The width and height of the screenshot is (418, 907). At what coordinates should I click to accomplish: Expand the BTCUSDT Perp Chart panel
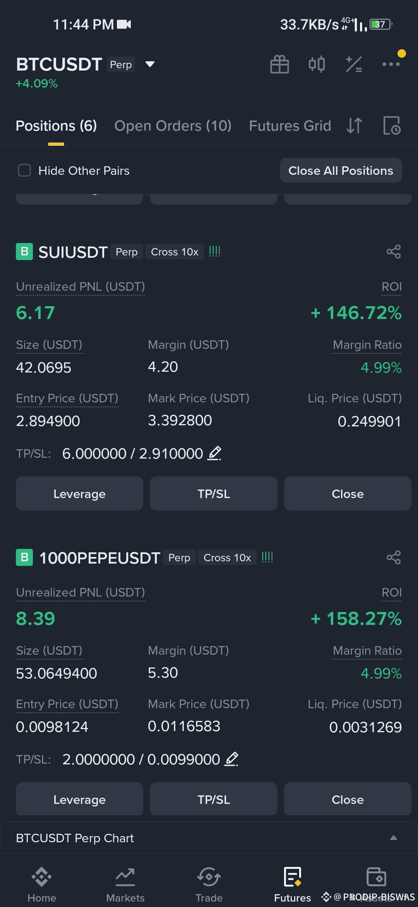394,838
